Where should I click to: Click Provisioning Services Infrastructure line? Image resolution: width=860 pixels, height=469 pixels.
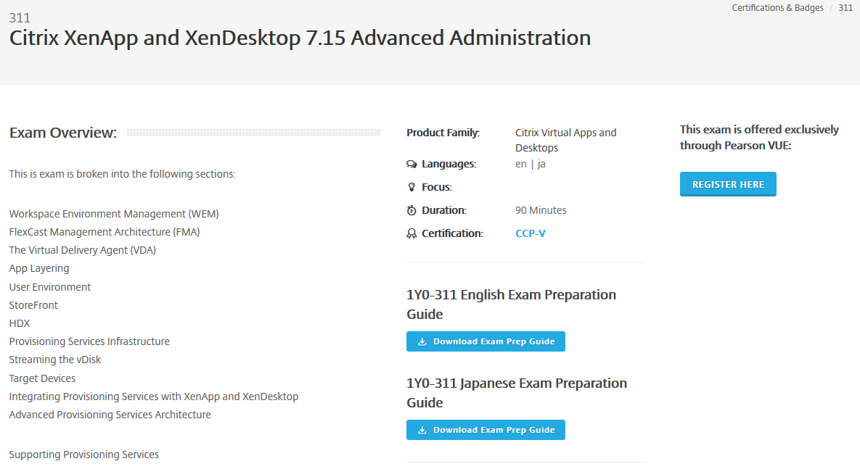point(89,341)
